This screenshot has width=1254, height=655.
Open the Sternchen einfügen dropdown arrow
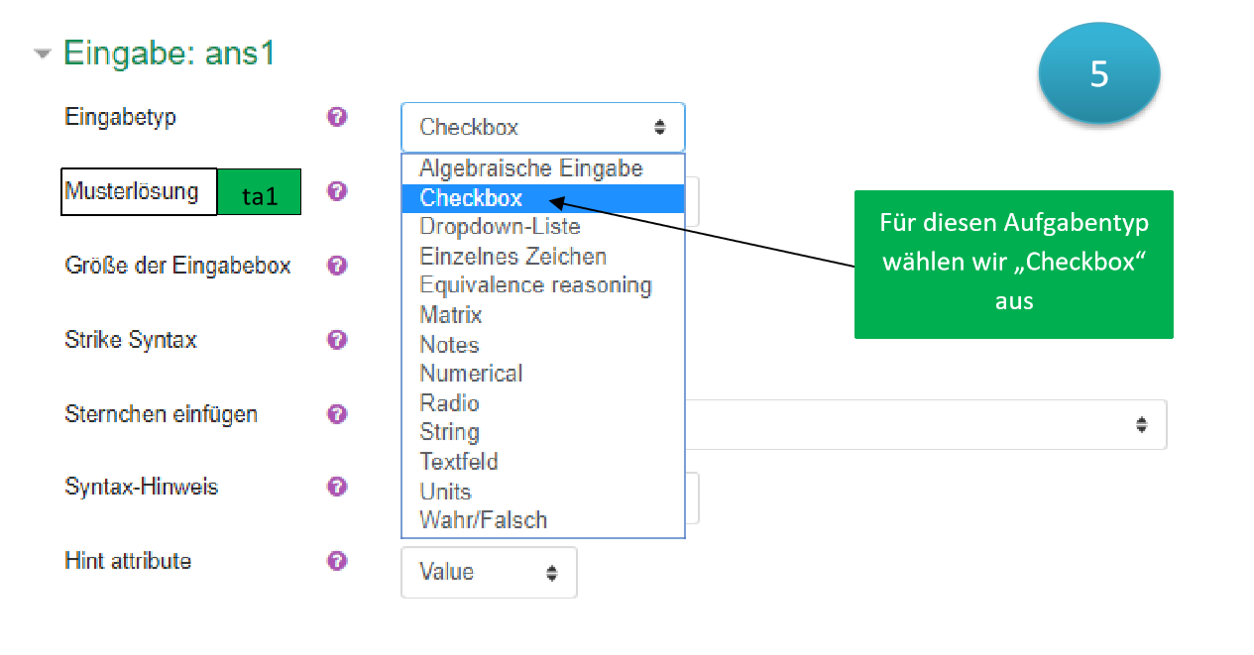tap(1141, 424)
